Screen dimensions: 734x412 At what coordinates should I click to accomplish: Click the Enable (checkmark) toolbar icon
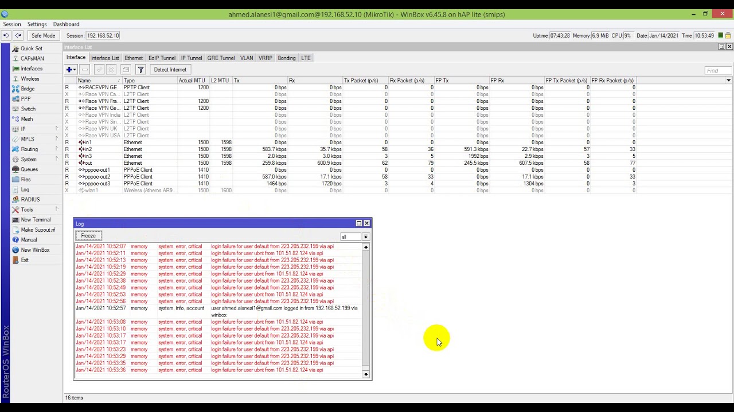click(x=99, y=70)
